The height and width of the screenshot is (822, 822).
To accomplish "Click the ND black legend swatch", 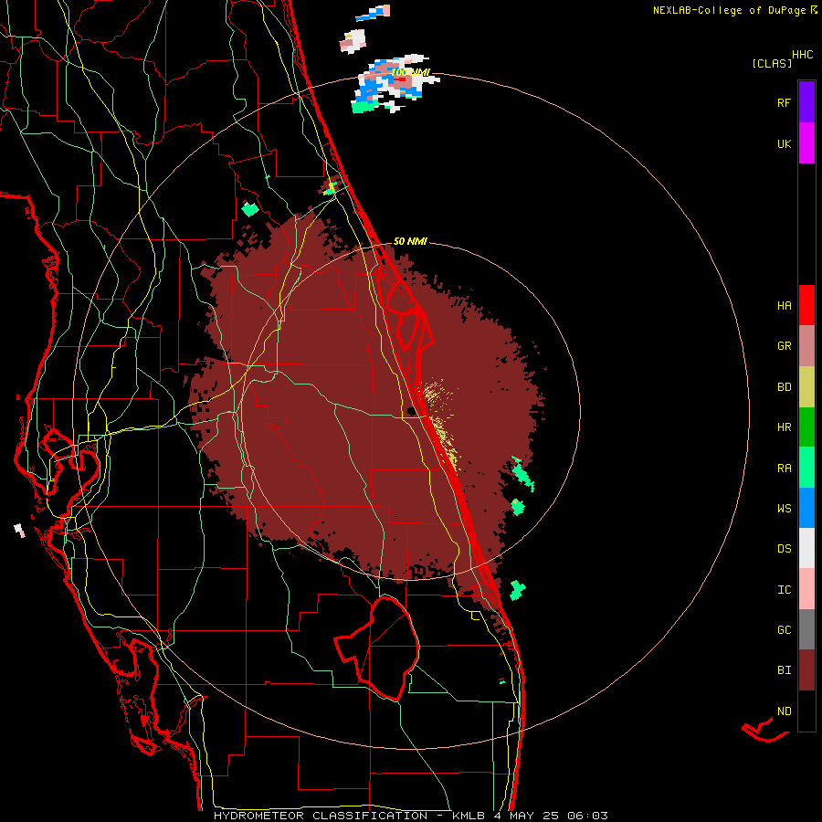I will [x=806, y=711].
